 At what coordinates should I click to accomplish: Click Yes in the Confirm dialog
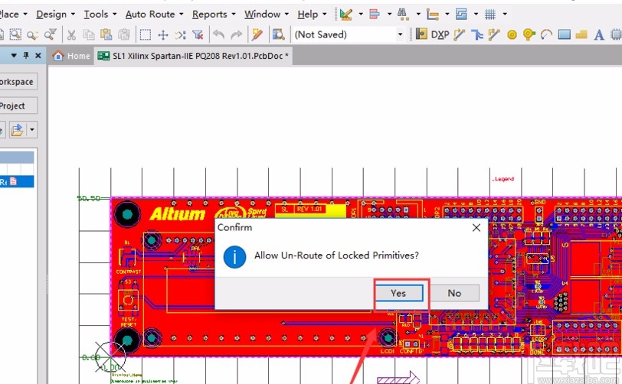[399, 293]
